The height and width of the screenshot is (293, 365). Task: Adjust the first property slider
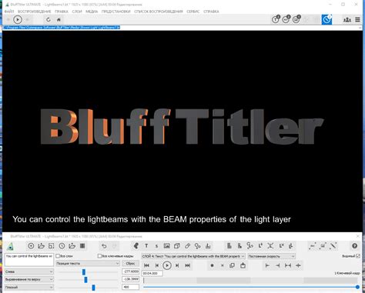click(84, 271)
